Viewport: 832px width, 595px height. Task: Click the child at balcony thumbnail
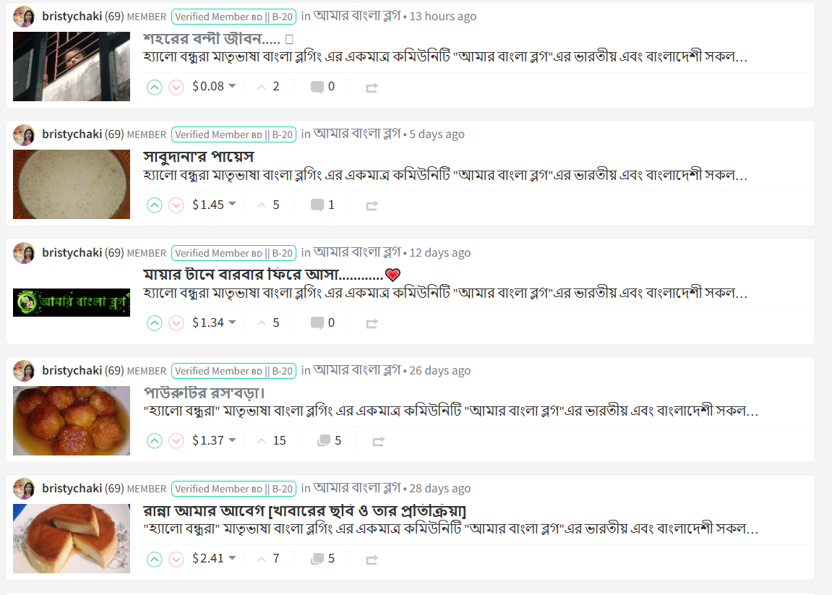point(72,67)
